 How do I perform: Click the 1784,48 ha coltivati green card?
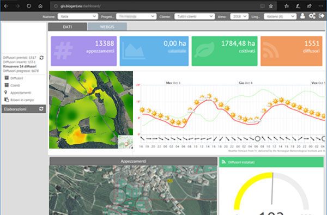click(x=225, y=51)
